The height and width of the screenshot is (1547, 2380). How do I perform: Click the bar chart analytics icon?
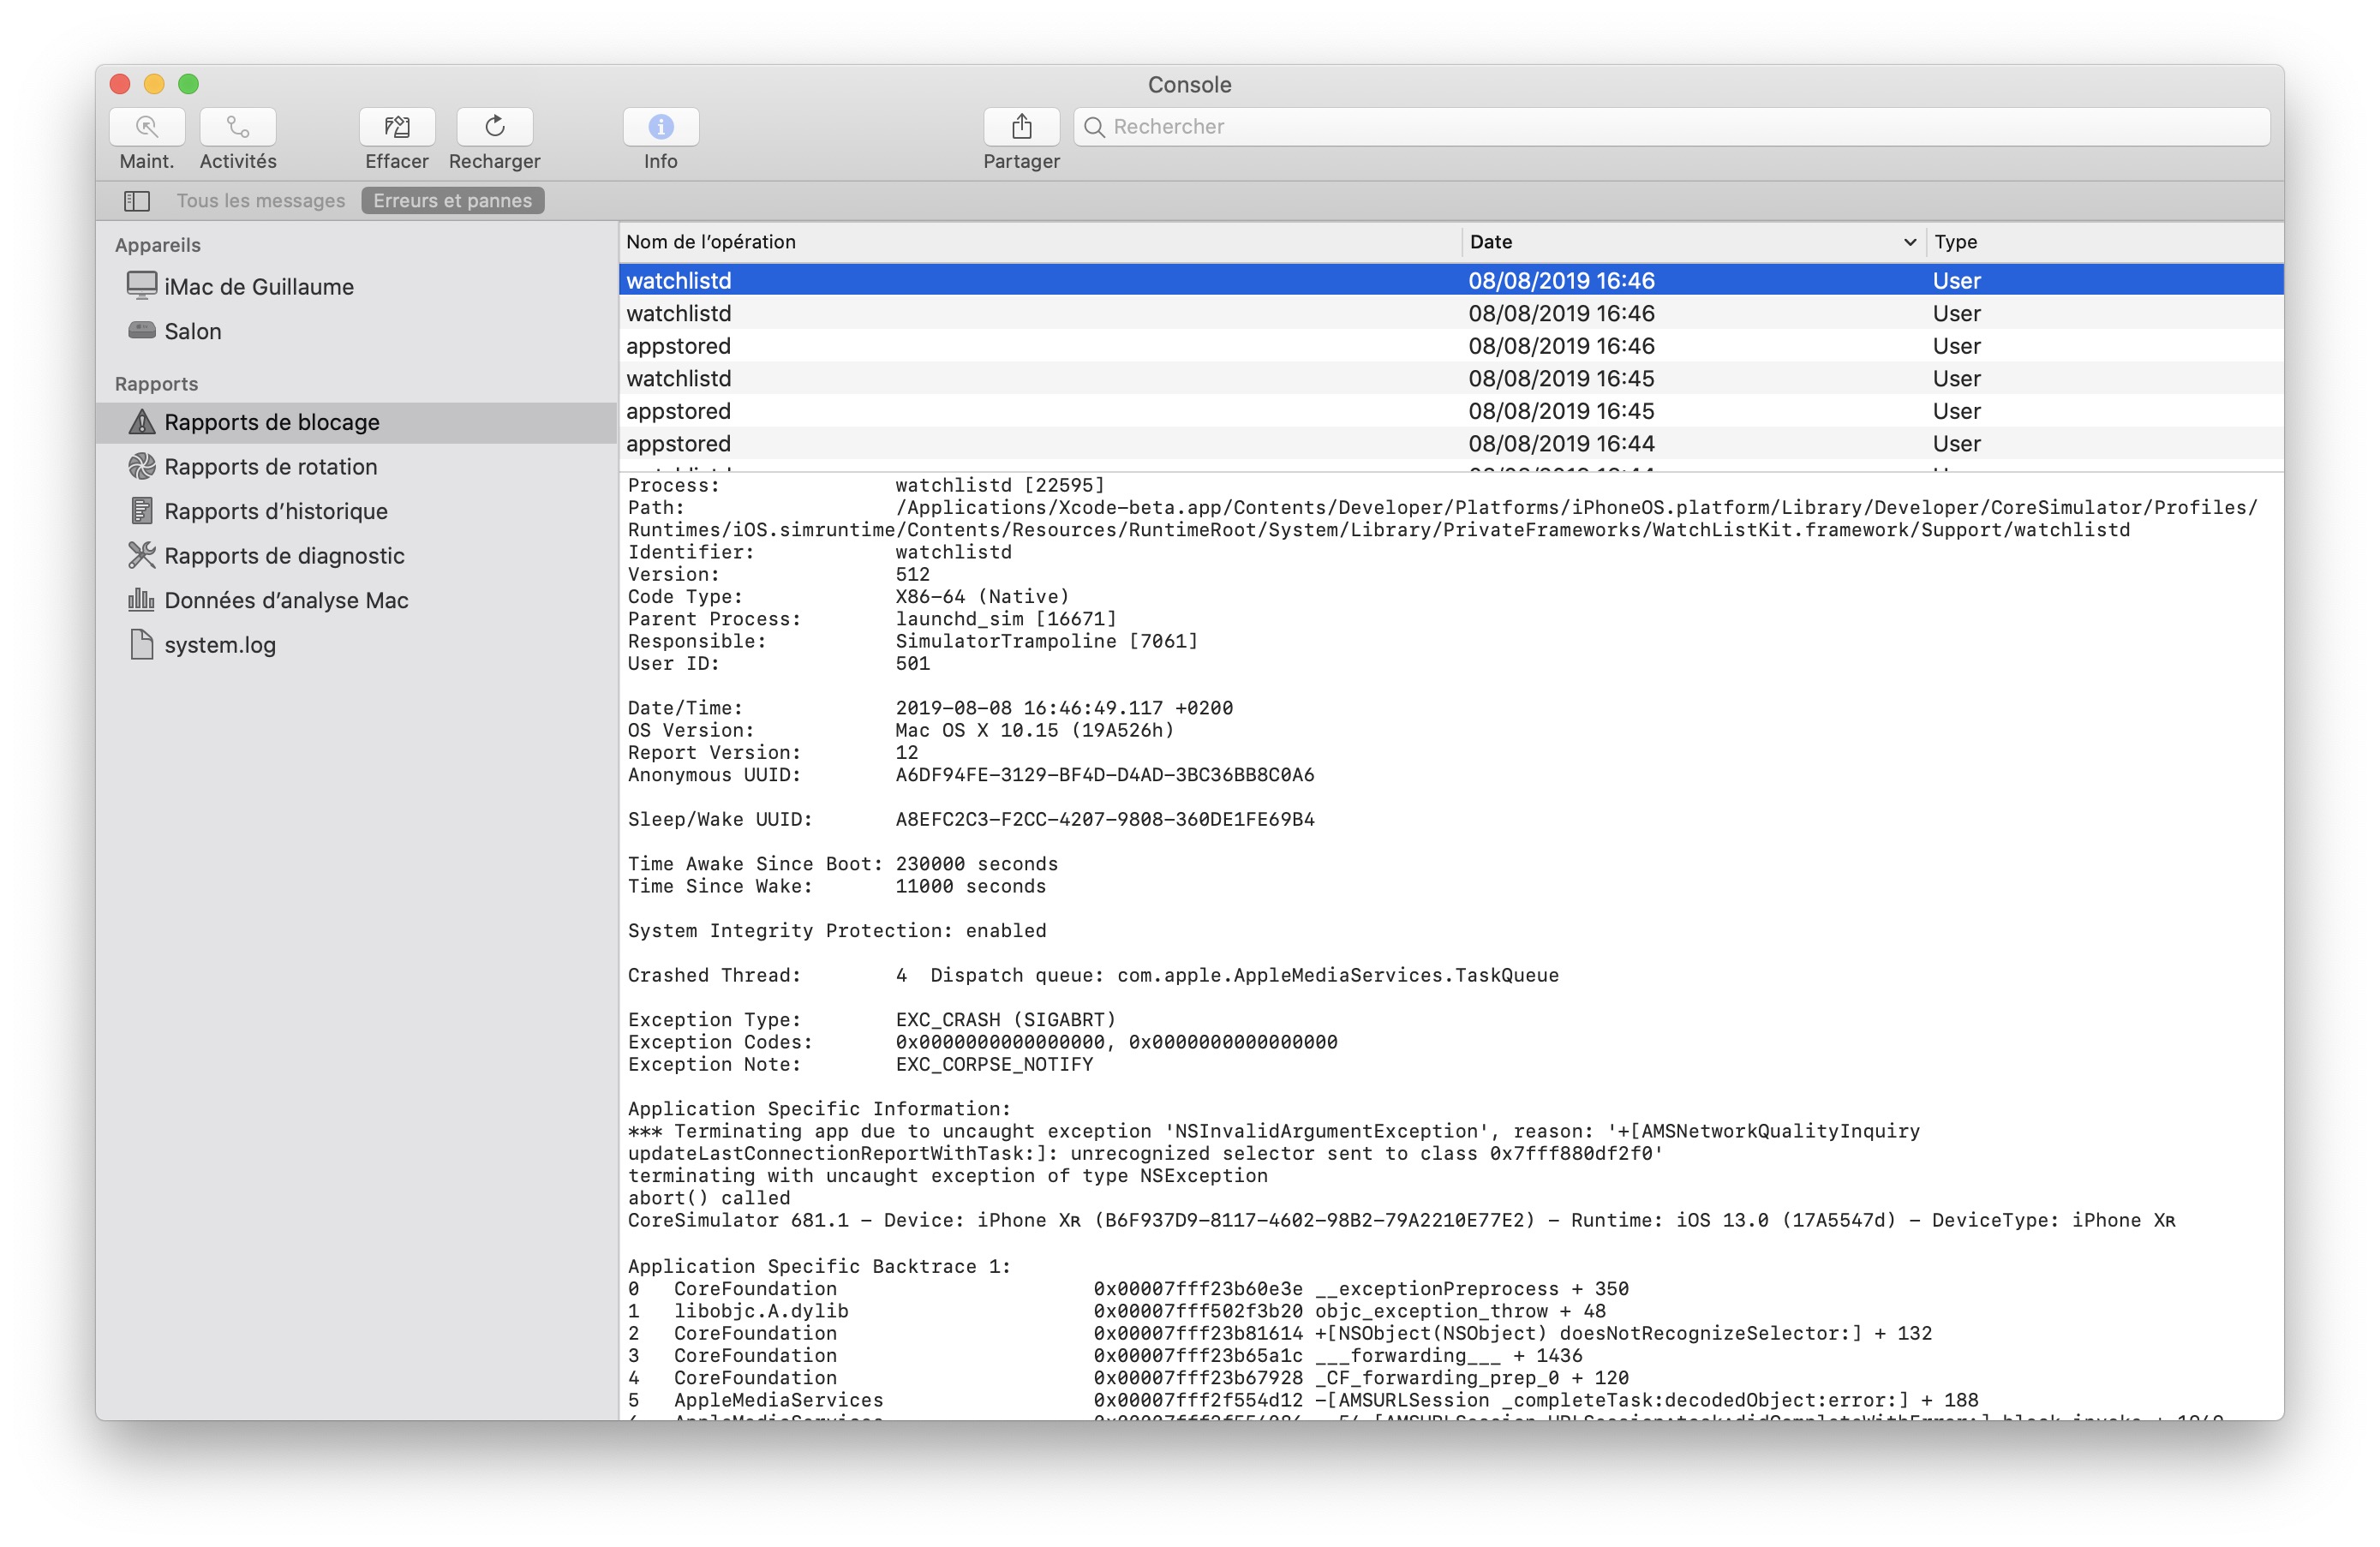pyautogui.click(x=142, y=600)
